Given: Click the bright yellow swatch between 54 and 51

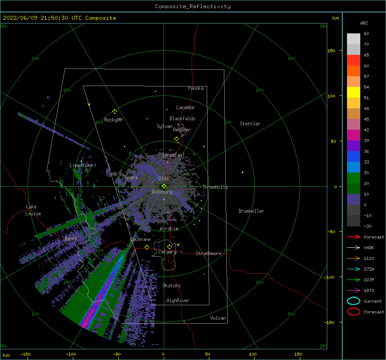Looking at the screenshot, I should click(x=353, y=92).
